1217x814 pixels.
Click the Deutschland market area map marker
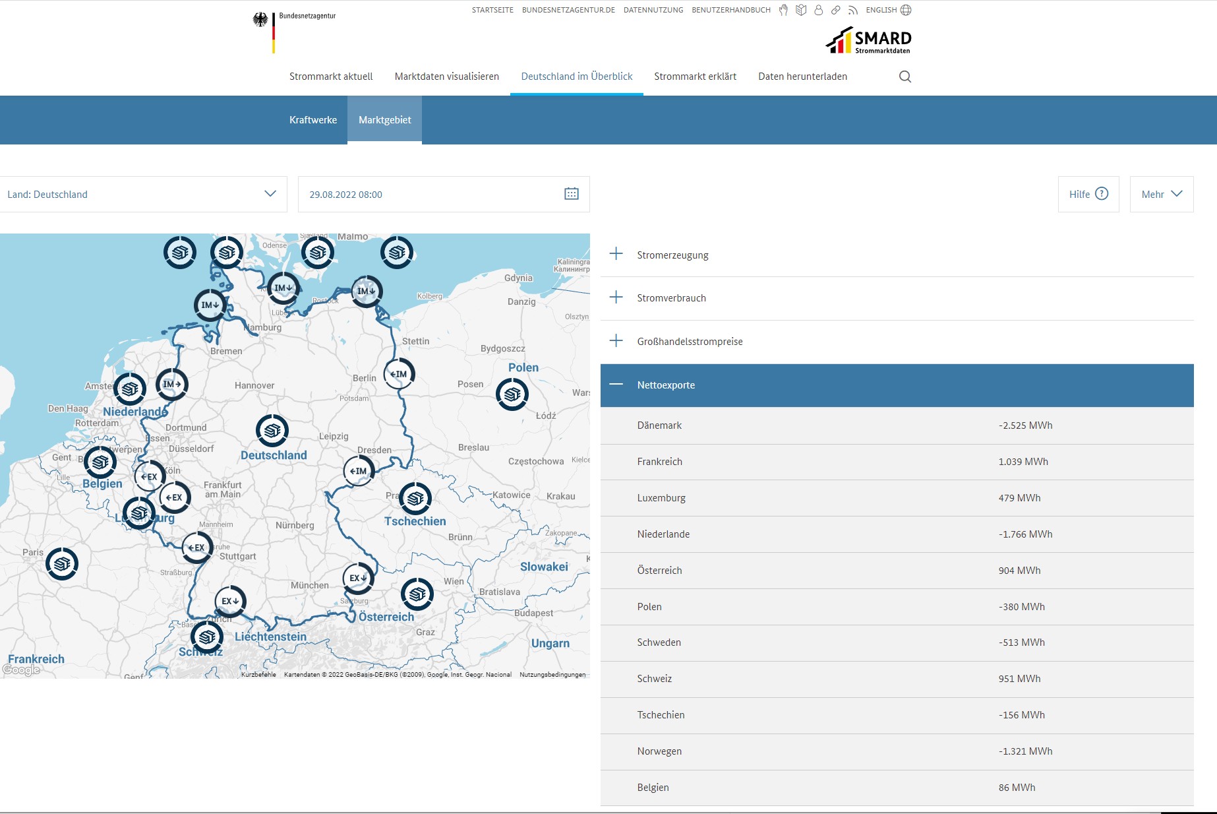pos(272,431)
